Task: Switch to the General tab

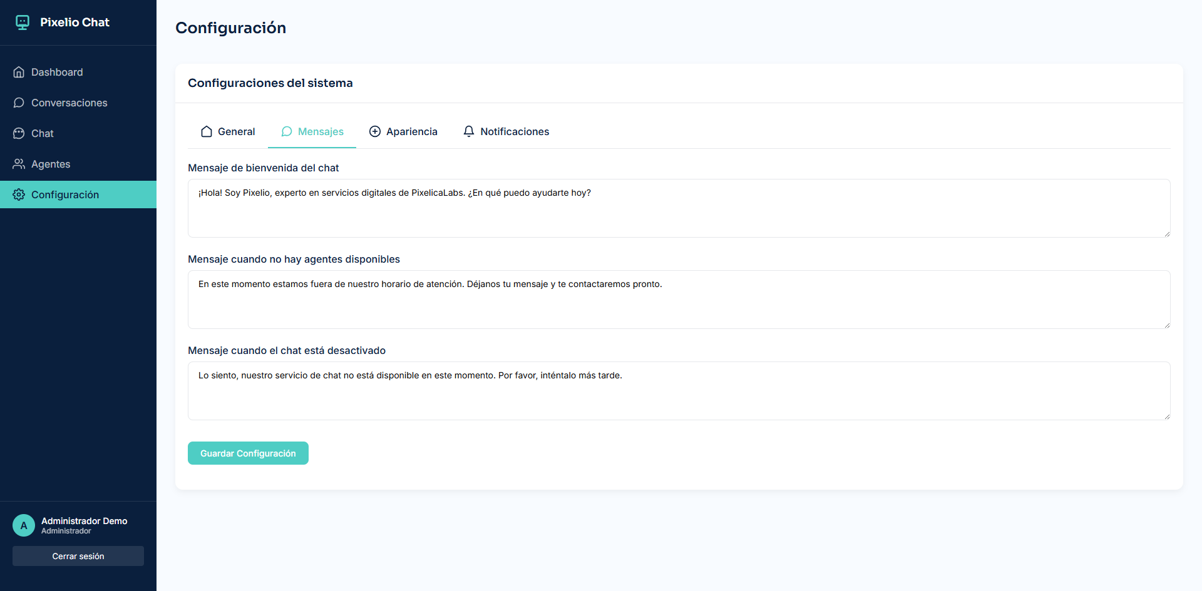Action: (228, 131)
